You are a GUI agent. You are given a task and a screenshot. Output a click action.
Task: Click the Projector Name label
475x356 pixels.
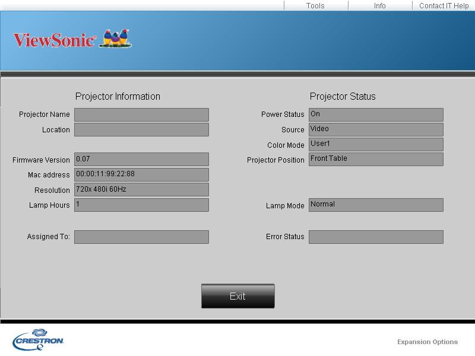click(x=44, y=115)
